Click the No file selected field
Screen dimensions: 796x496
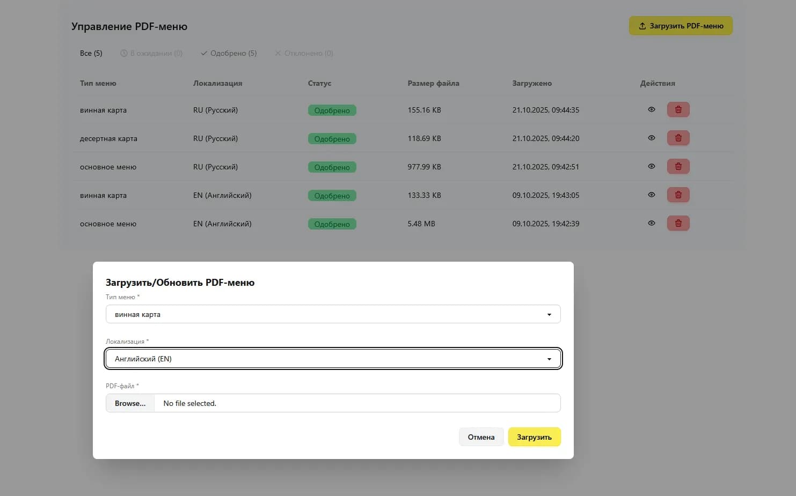click(x=357, y=403)
